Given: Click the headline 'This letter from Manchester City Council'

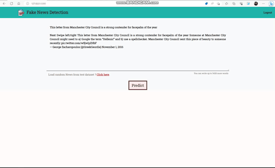Looking at the screenshot, I should pyautogui.click(x=104, y=27).
